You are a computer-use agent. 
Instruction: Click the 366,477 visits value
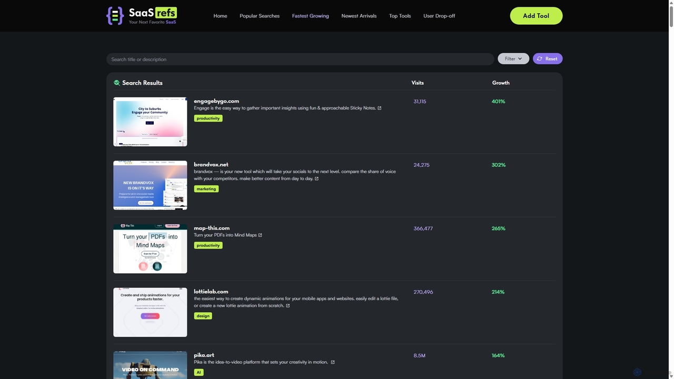click(423, 228)
